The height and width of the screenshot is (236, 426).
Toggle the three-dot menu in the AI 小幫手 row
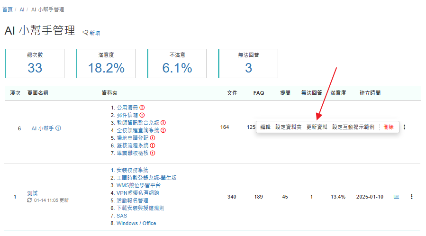tap(404, 127)
